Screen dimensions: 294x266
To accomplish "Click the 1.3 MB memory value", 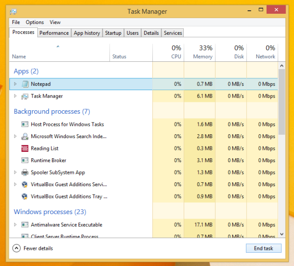I will click(x=204, y=172).
